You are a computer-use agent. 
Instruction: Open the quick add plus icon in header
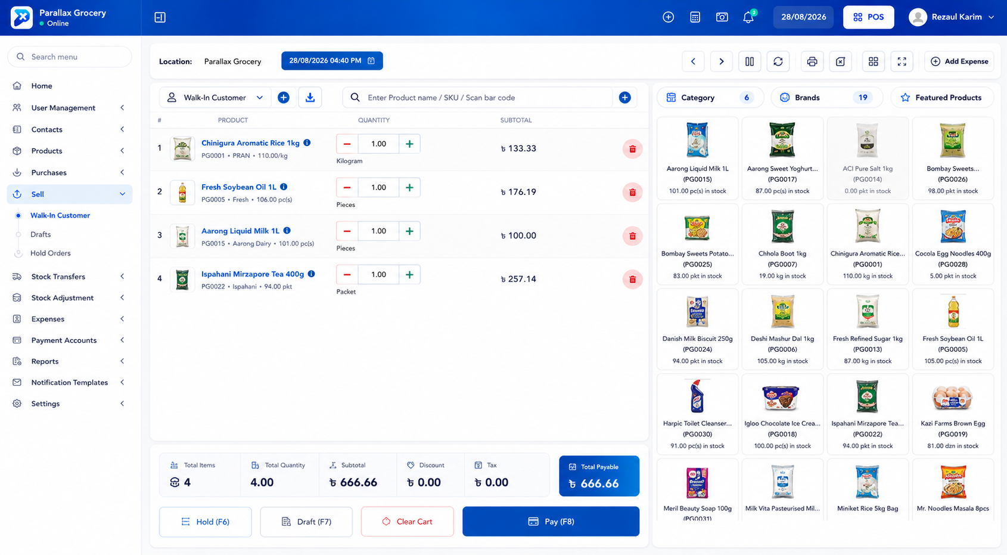click(x=668, y=17)
